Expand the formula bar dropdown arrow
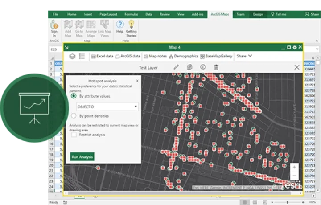 317,49
